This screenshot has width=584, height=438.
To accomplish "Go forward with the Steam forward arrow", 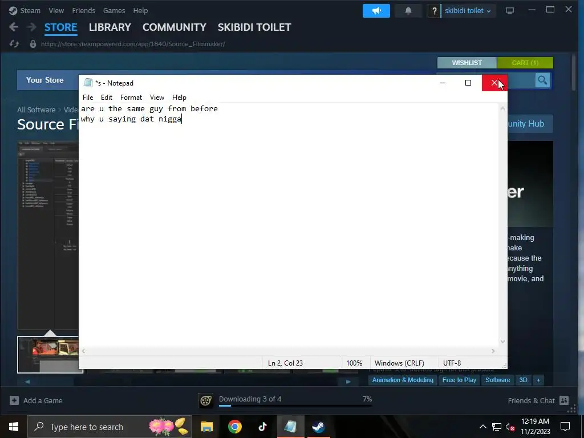I will tap(32, 27).
